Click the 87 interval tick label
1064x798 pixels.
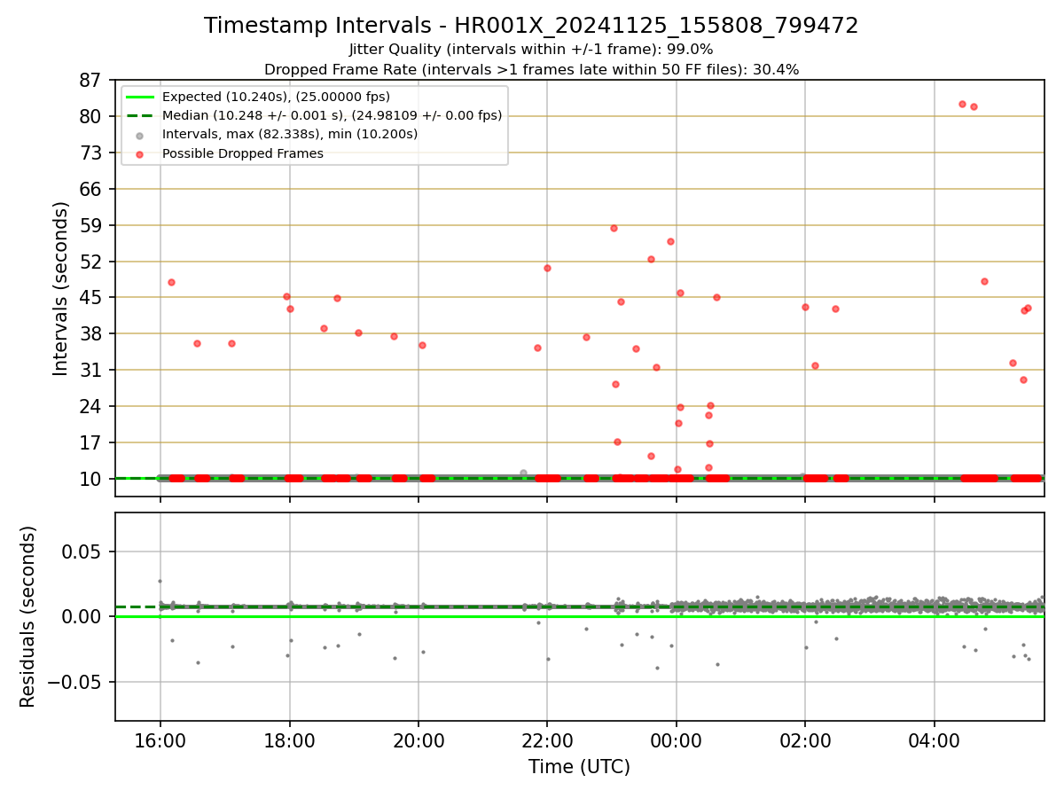[90, 80]
